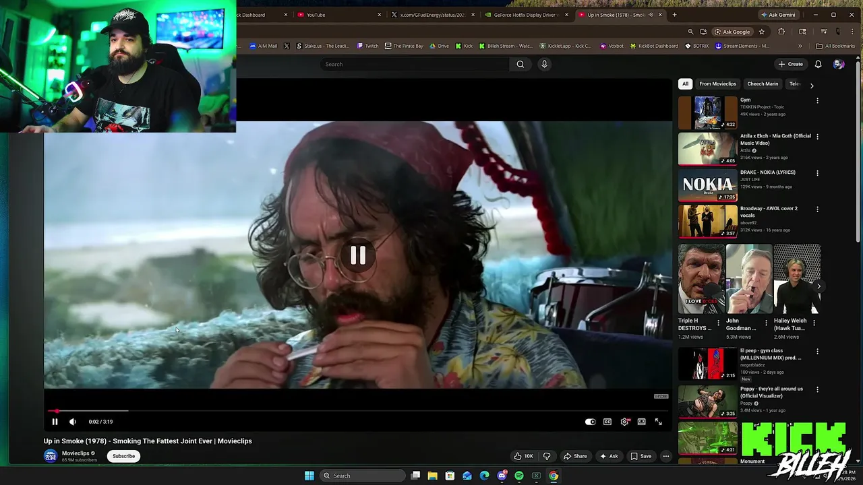Open the Windows Start menu
The height and width of the screenshot is (485, 863).
click(x=309, y=476)
